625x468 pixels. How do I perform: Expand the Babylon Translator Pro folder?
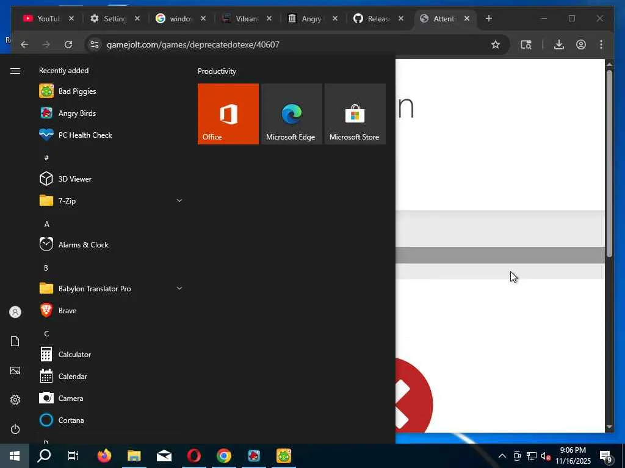point(179,288)
